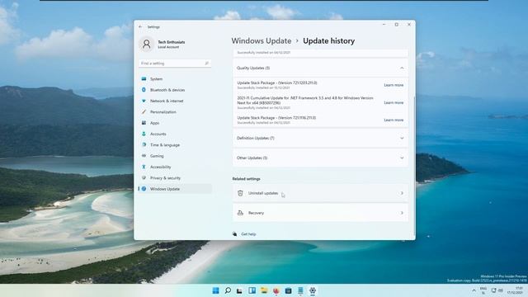Click the Find a setting search box
The width and height of the screenshot is (528, 297).
point(175,64)
